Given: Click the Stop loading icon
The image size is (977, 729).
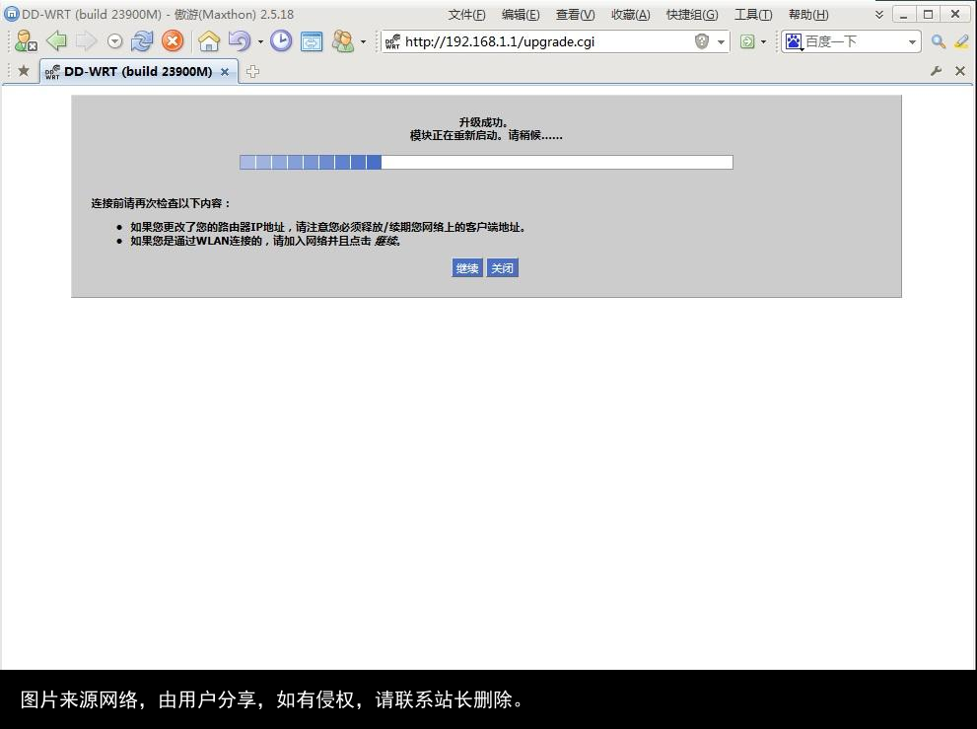Looking at the screenshot, I should click(172, 41).
